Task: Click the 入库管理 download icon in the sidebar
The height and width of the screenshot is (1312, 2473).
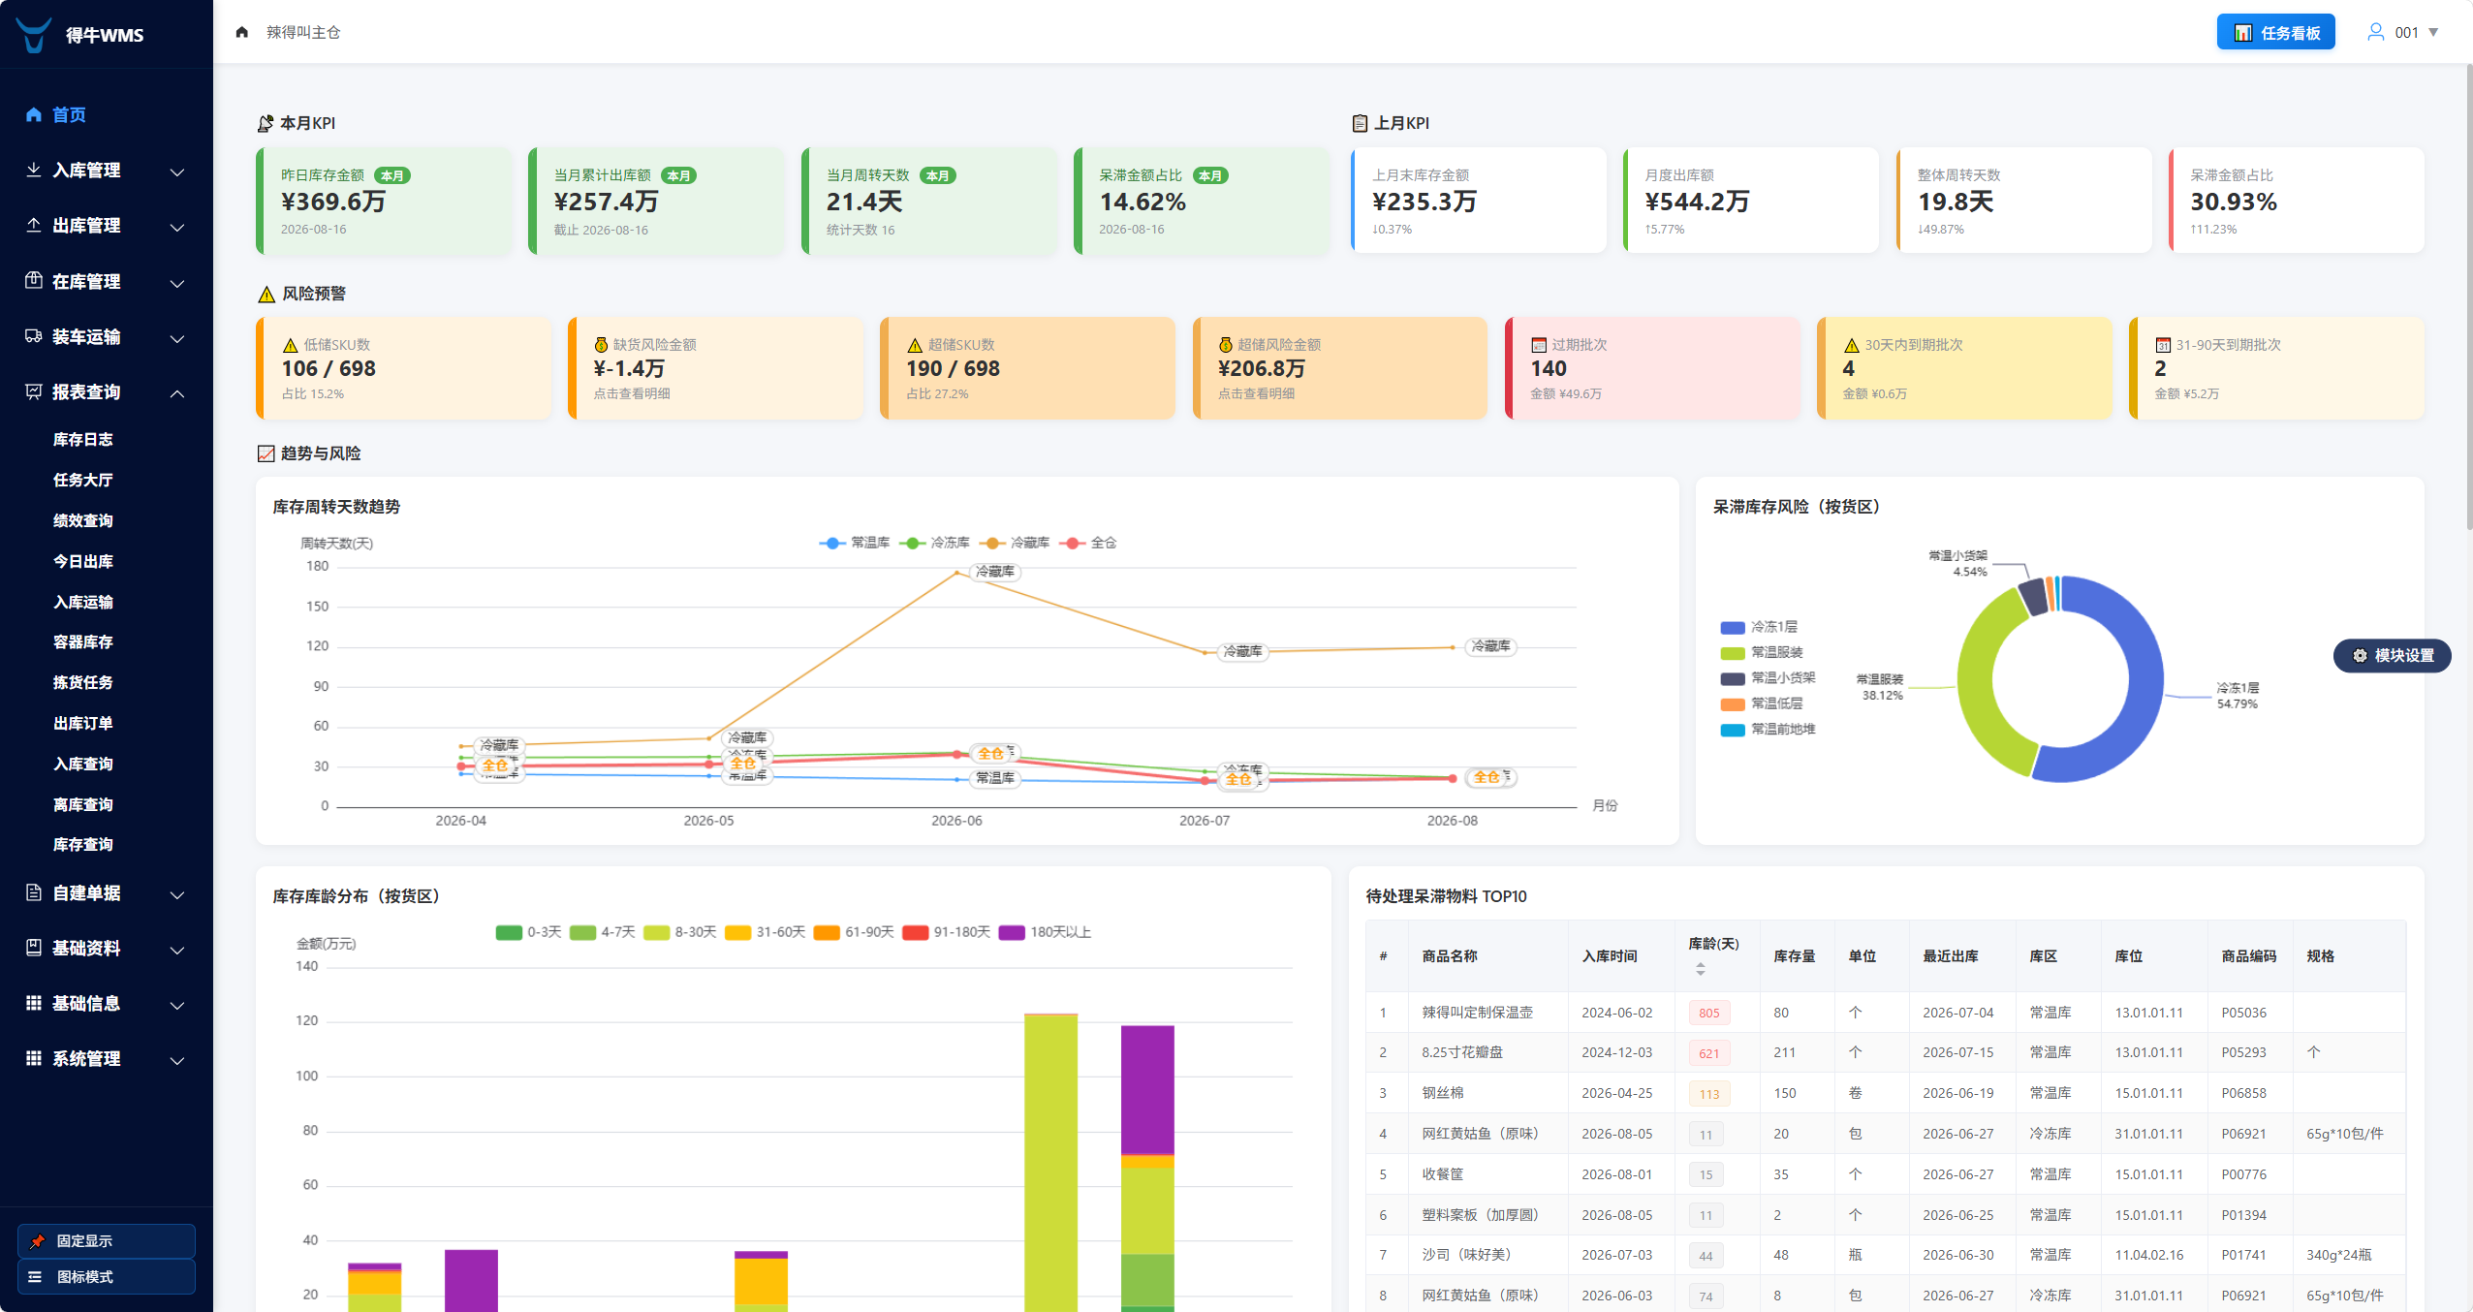Action: click(34, 170)
